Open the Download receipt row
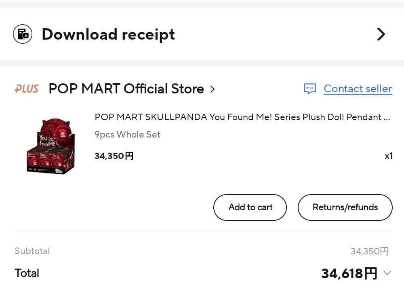 click(108, 34)
